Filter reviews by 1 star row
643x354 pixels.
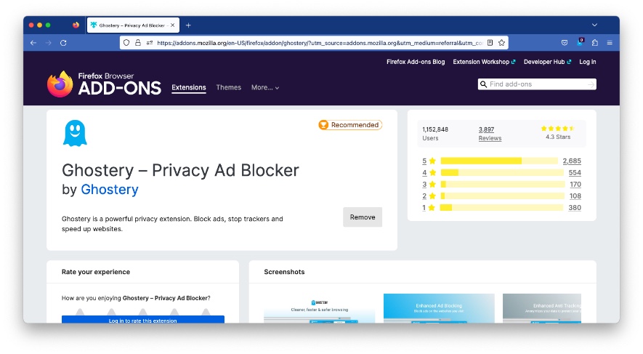tap(501, 208)
